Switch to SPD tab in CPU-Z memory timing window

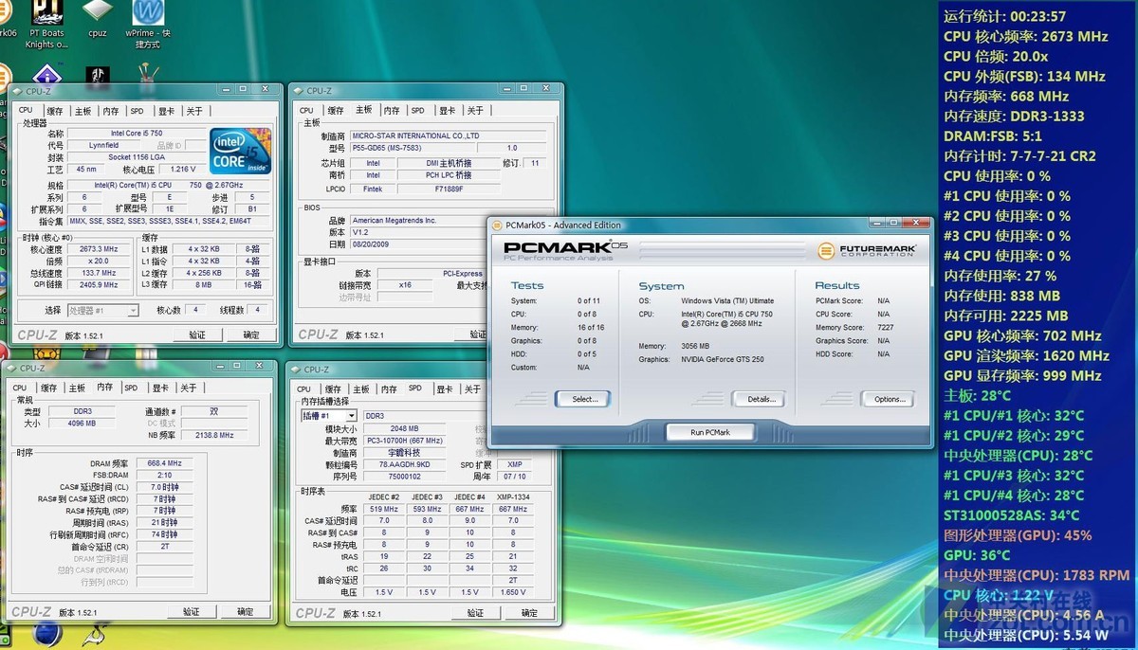click(x=131, y=388)
